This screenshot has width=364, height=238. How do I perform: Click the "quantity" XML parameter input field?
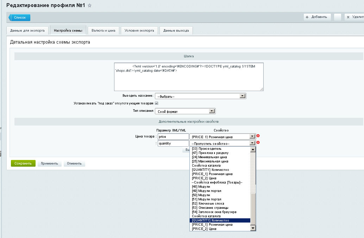[x=173, y=143]
